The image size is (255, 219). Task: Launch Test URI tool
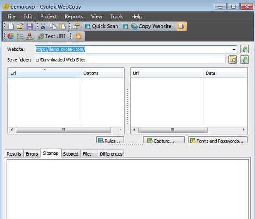click(x=51, y=36)
